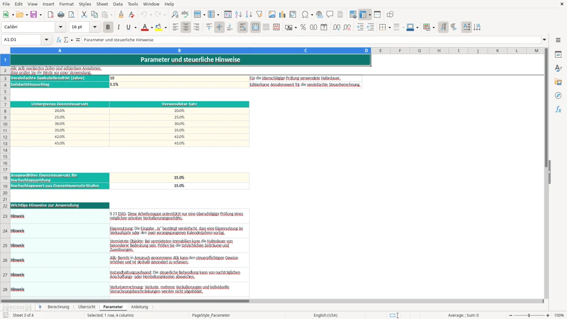Screen dimensions: 567x319
Task: Open the Borders dropdown arrow
Action: click(x=389, y=27)
